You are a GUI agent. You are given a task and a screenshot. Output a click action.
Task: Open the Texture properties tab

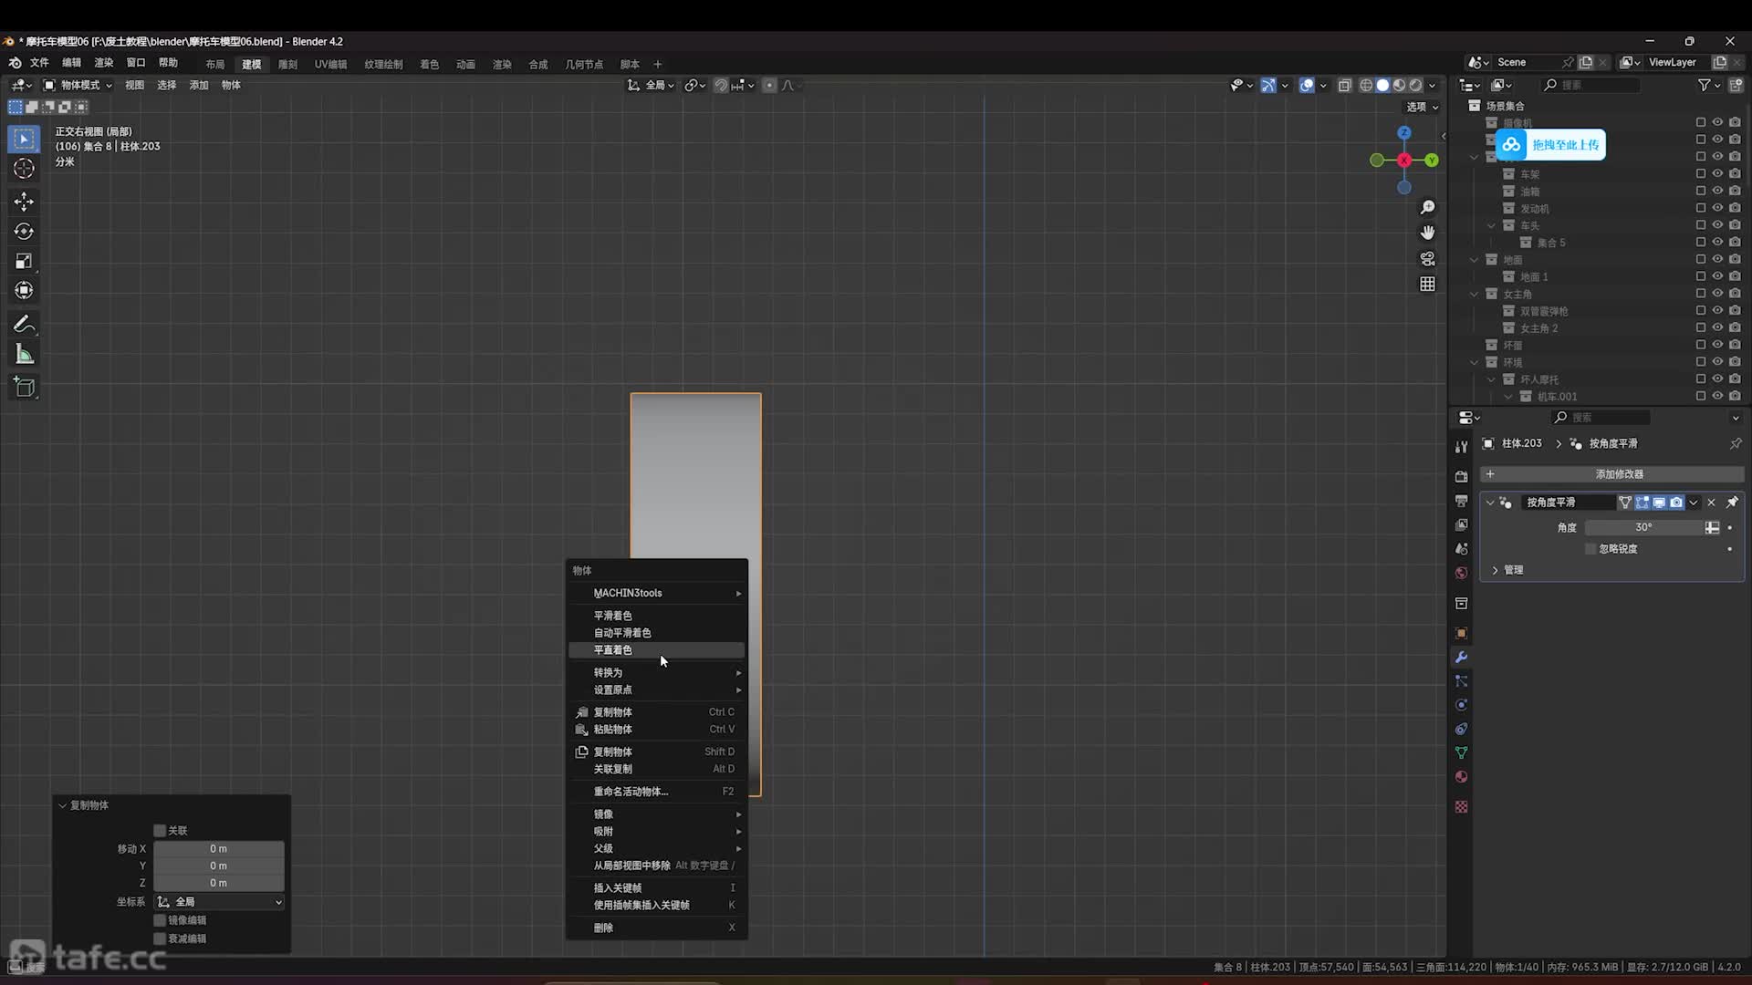point(1461,807)
